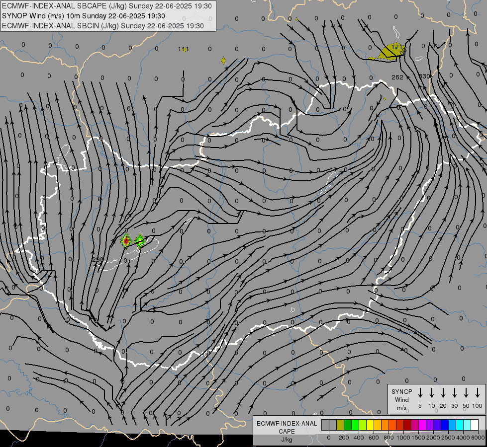Pick the dark red swatch in the CAPE legend

point(407,425)
